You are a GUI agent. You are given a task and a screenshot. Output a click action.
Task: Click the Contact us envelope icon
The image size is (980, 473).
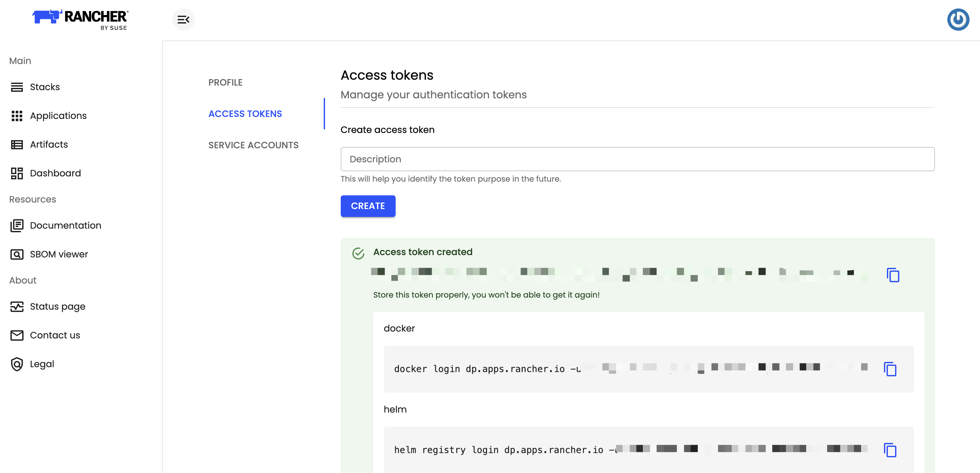pos(17,335)
